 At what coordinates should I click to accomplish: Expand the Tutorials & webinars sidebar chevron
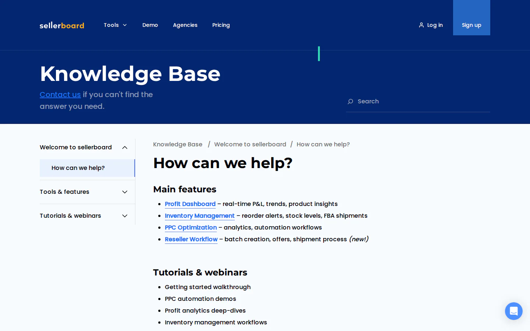[x=125, y=216]
